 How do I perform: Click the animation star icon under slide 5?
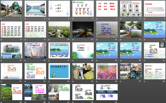tap(97, 19)
